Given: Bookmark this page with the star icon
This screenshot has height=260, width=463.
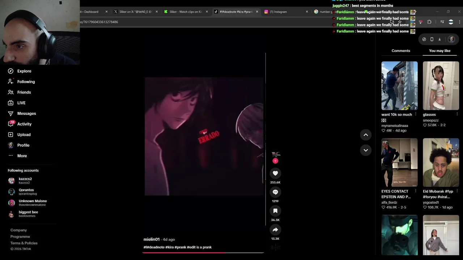Looking at the screenshot, I should [400, 22].
